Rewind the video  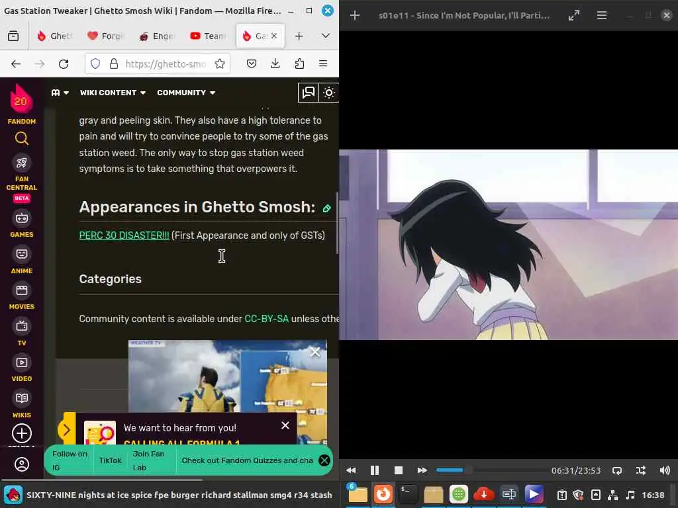(x=351, y=470)
